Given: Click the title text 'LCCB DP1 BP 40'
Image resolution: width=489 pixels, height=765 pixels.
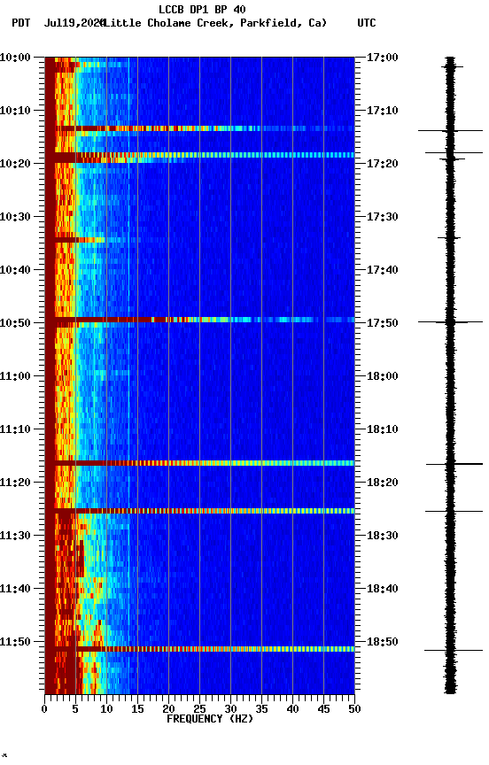Looking at the screenshot, I should point(202,9).
